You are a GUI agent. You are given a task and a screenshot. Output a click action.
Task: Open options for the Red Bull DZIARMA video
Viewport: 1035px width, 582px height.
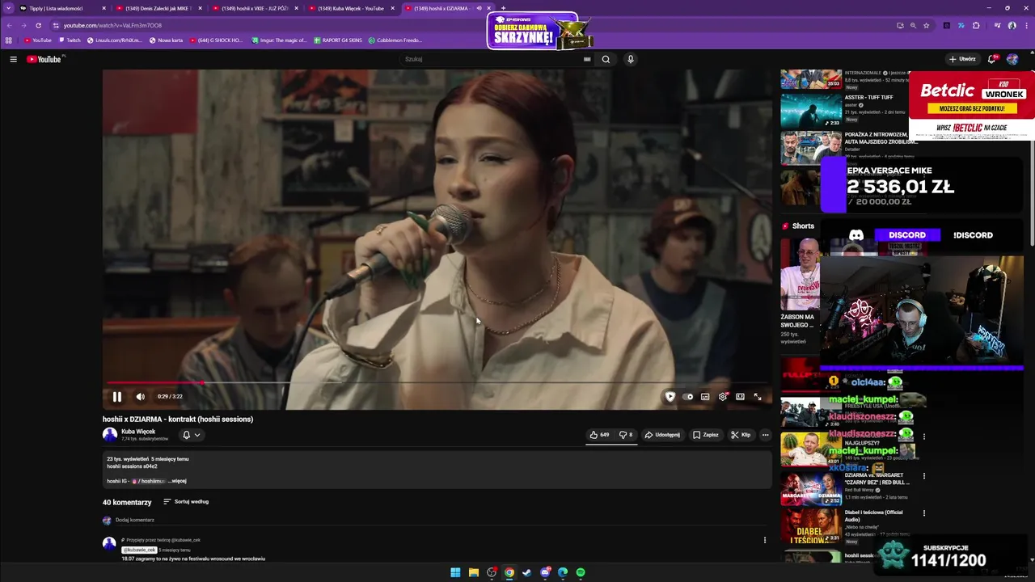coord(924,476)
